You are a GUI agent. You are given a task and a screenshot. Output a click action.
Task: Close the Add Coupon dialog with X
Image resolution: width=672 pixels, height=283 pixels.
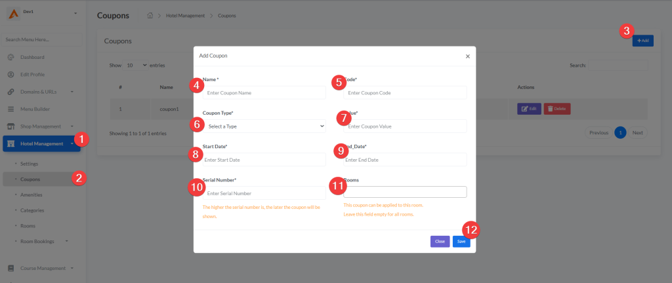pyautogui.click(x=467, y=56)
